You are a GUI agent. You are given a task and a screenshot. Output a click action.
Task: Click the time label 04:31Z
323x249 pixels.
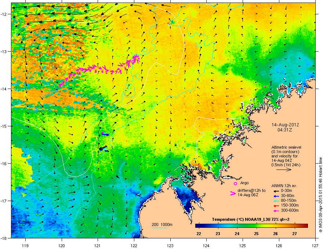pyautogui.click(x=285, y=130)
